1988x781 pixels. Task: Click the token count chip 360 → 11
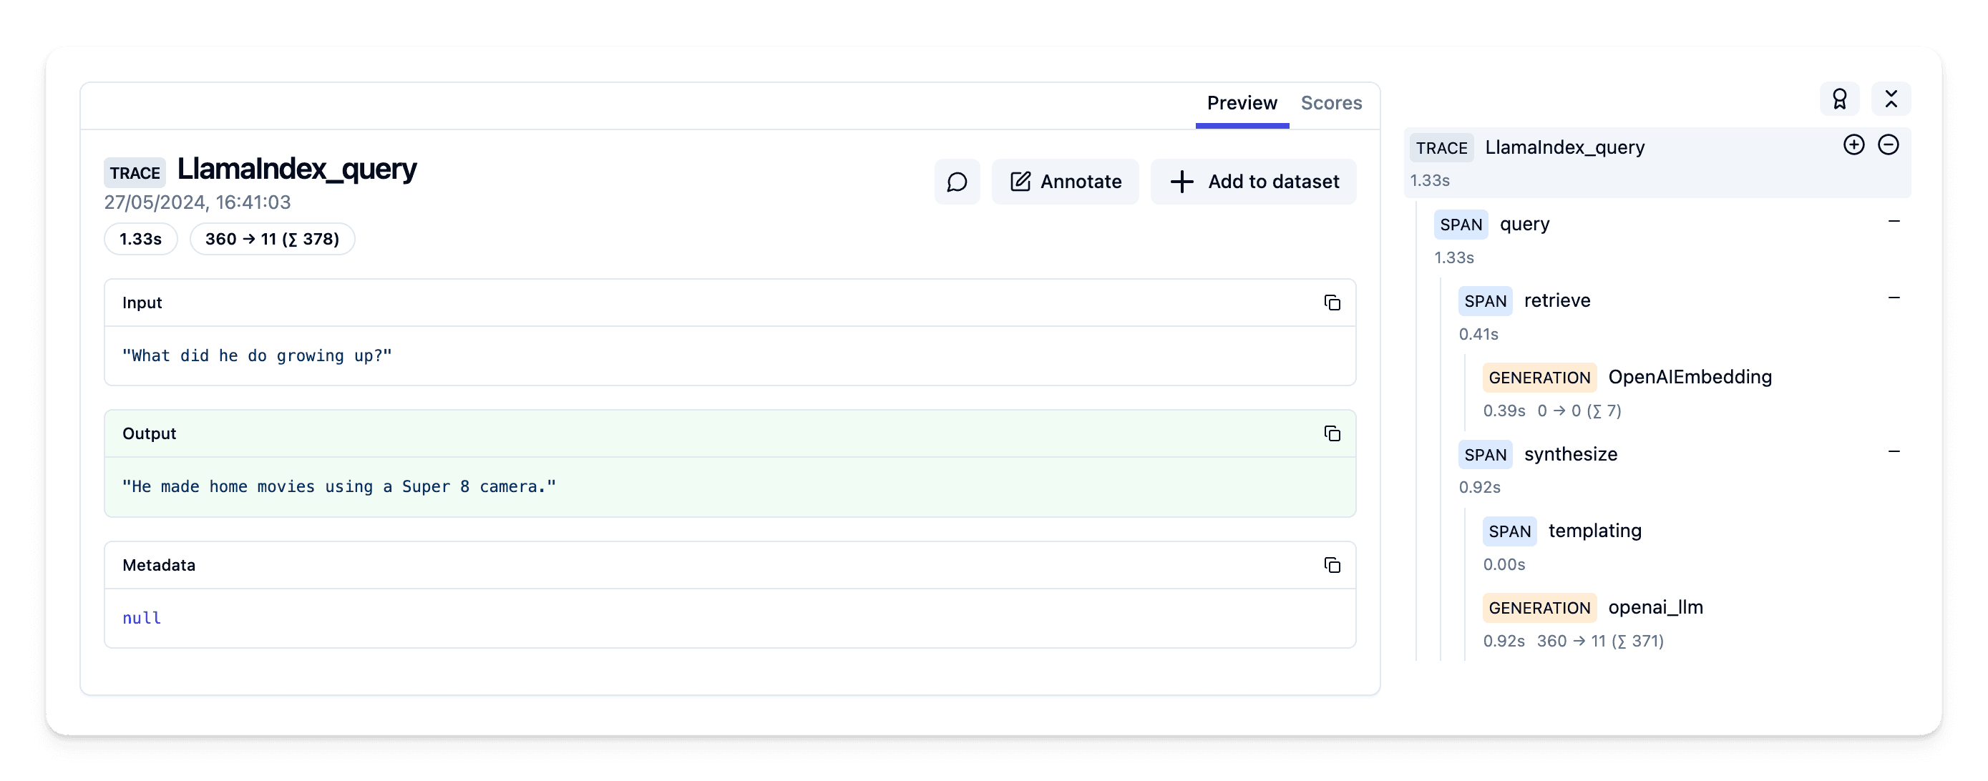(x=272, y=239)
